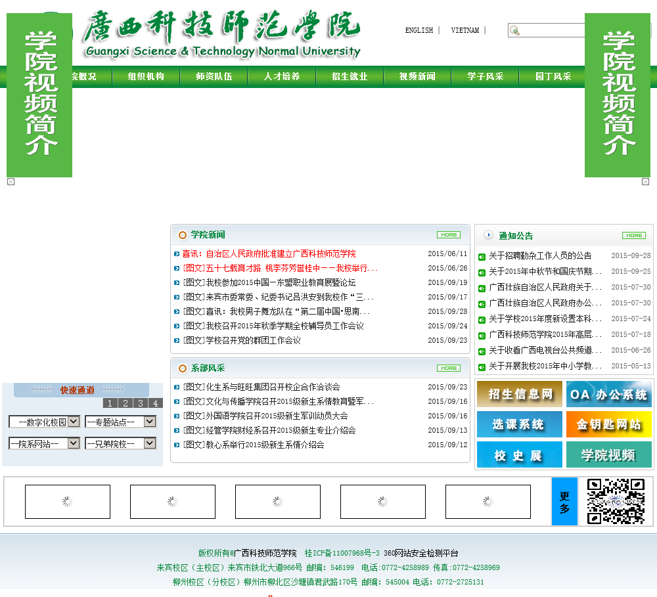This screenshot has height=597, width=657.
Task: Open the 招生信息网 button
Action: 520,394
